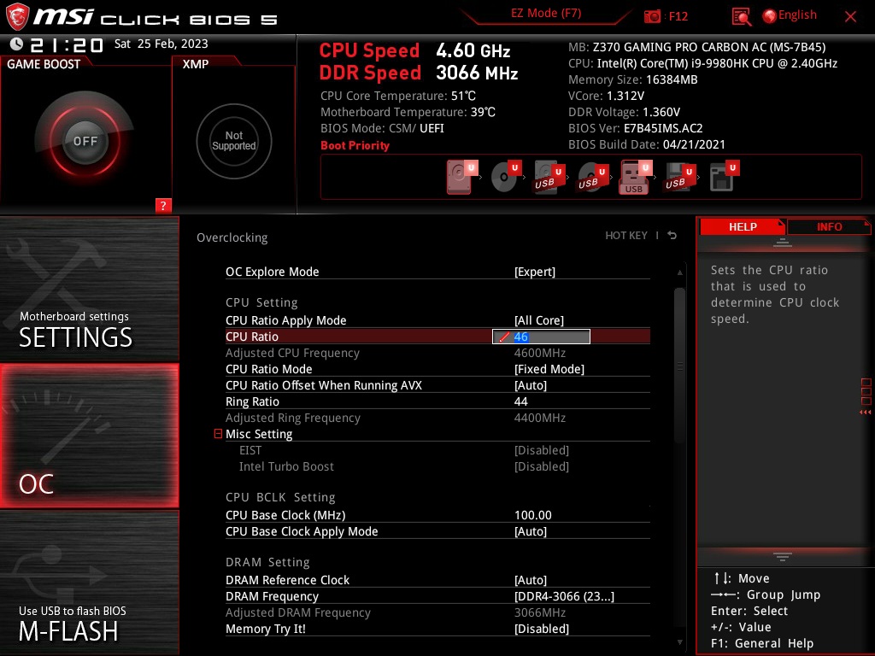Click the pencil icon in CPU Ratio field
This screenshot has height=656, width=875.
504,337
